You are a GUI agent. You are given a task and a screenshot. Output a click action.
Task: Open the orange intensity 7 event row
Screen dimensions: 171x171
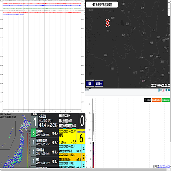72,157
